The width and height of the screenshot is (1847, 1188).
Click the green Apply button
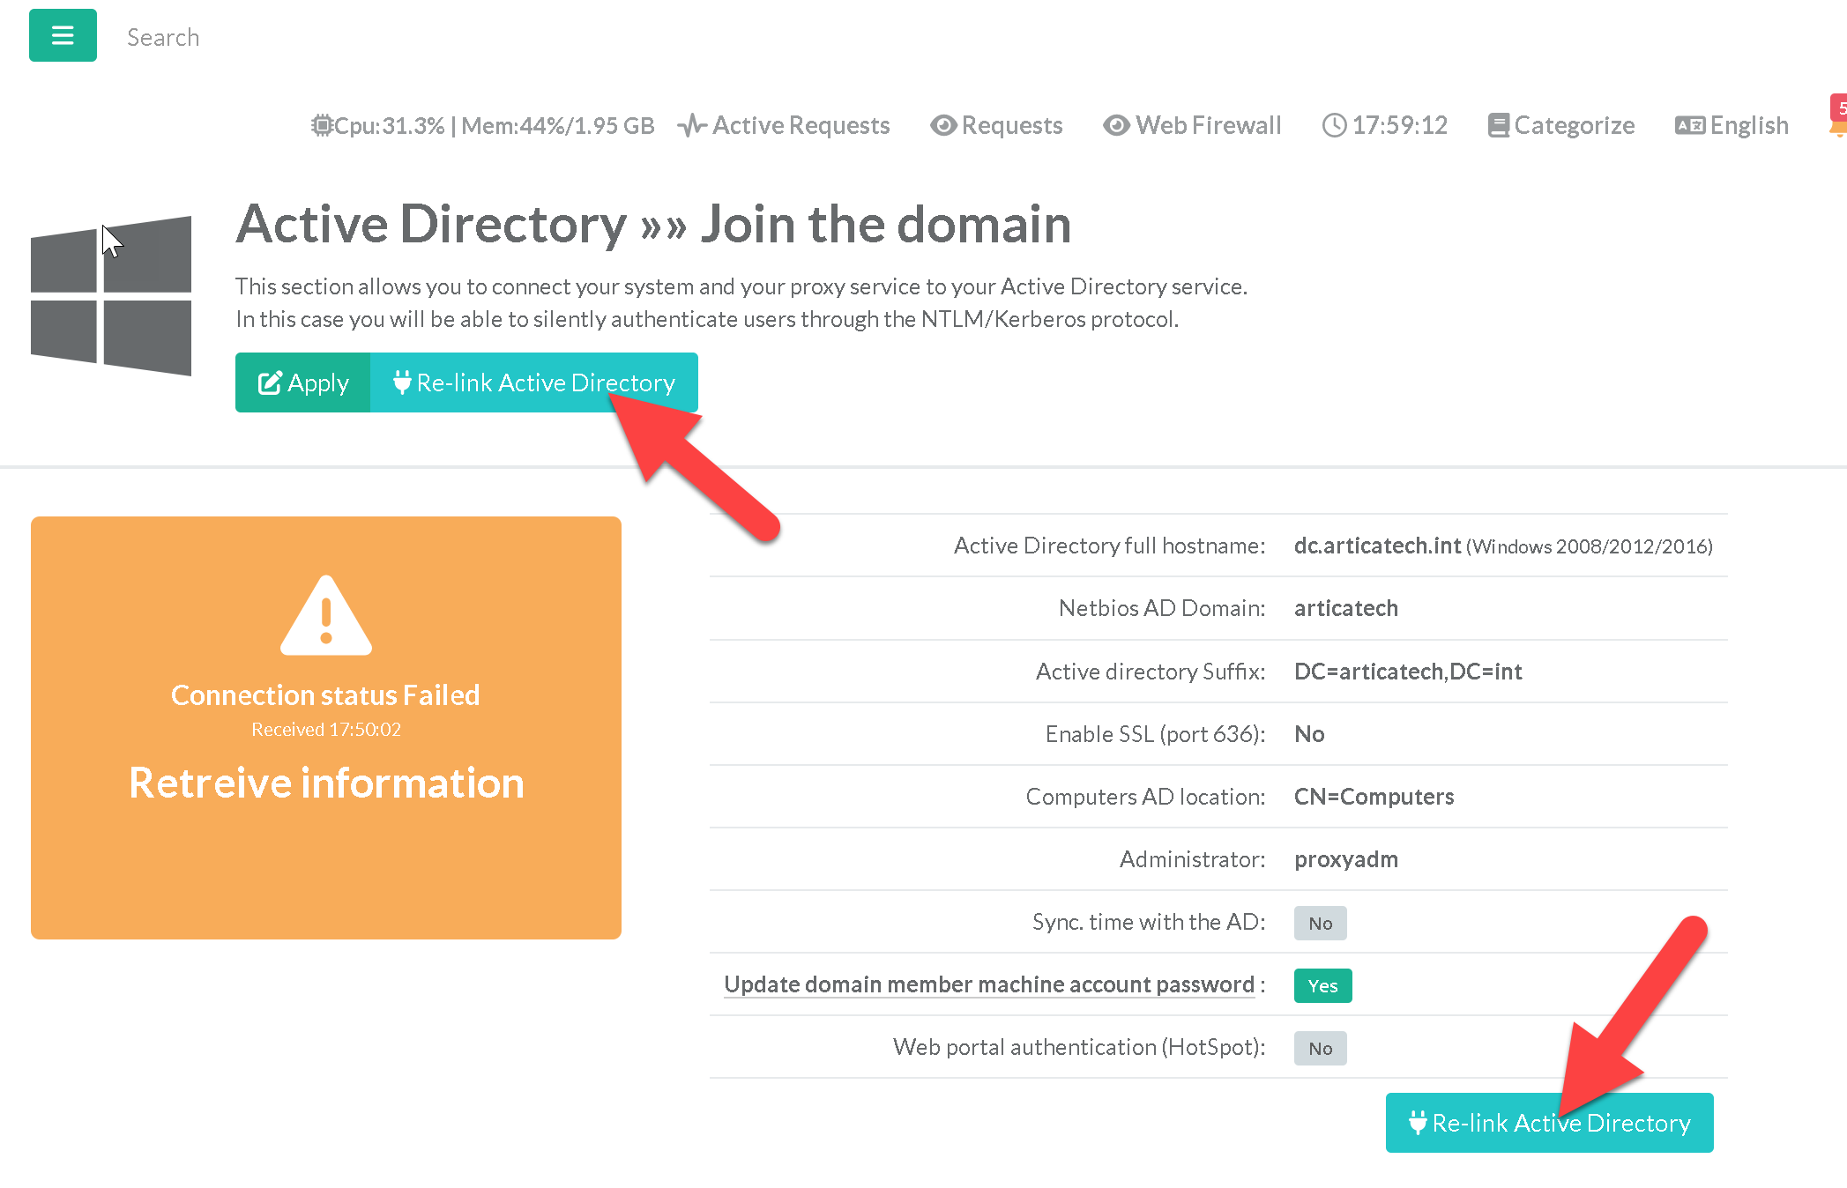pos(303,382)
